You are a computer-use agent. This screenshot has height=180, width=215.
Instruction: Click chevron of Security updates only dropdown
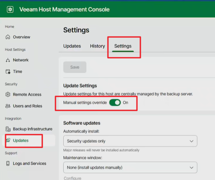coord(192,141)
